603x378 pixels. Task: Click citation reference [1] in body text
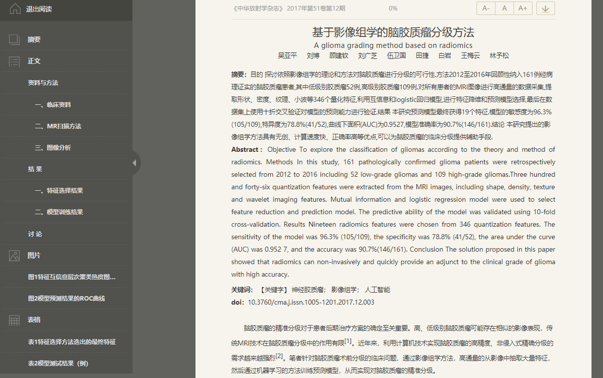point(348,341)
